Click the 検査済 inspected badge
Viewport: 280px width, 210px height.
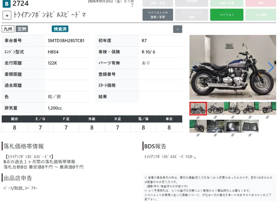pyautogui.click(x=60, y=29)
